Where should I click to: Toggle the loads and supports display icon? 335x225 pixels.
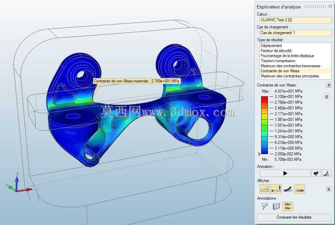pos(276,189)
